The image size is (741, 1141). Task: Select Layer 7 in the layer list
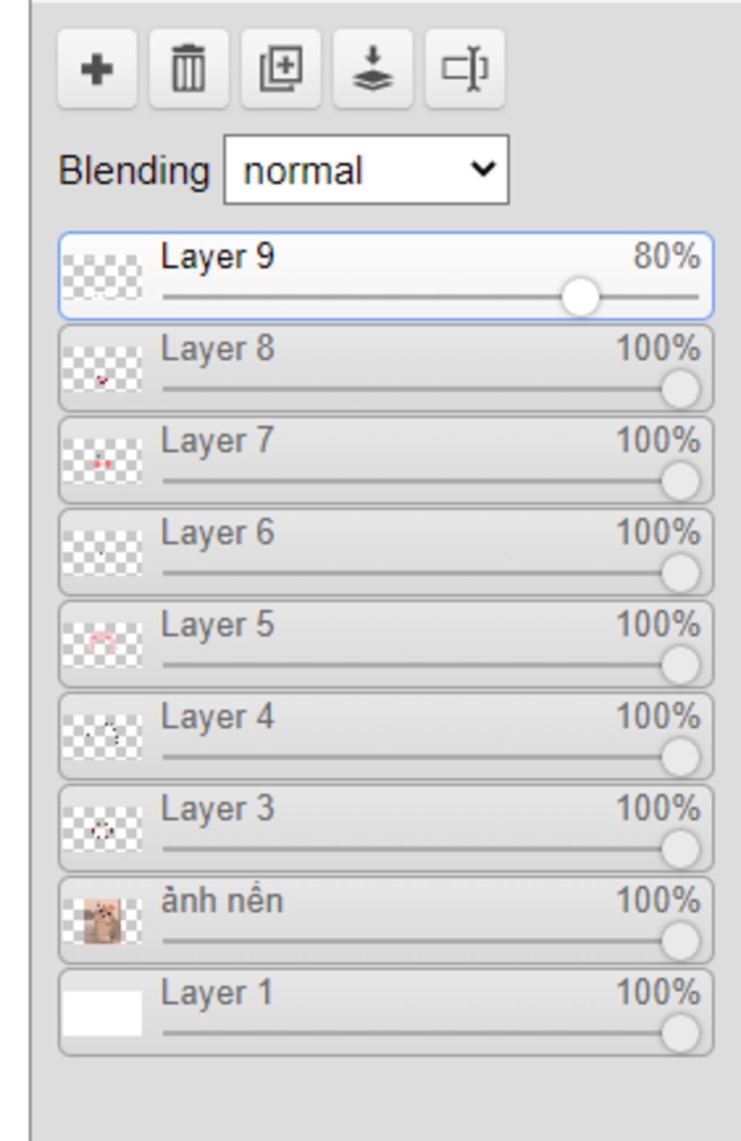[217, 441]
